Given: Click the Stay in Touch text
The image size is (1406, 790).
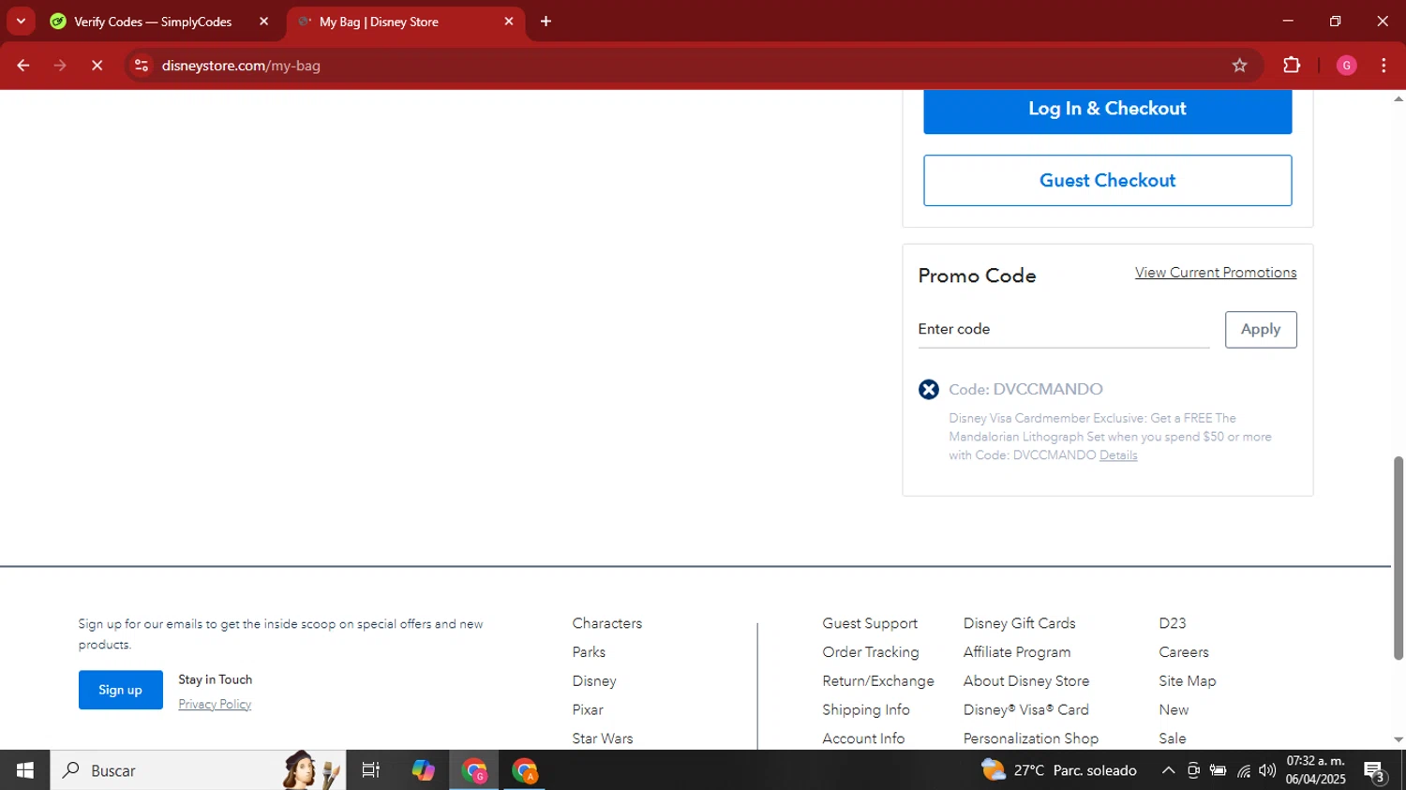Looking at the screenshot, I should (x=216, y=679).
